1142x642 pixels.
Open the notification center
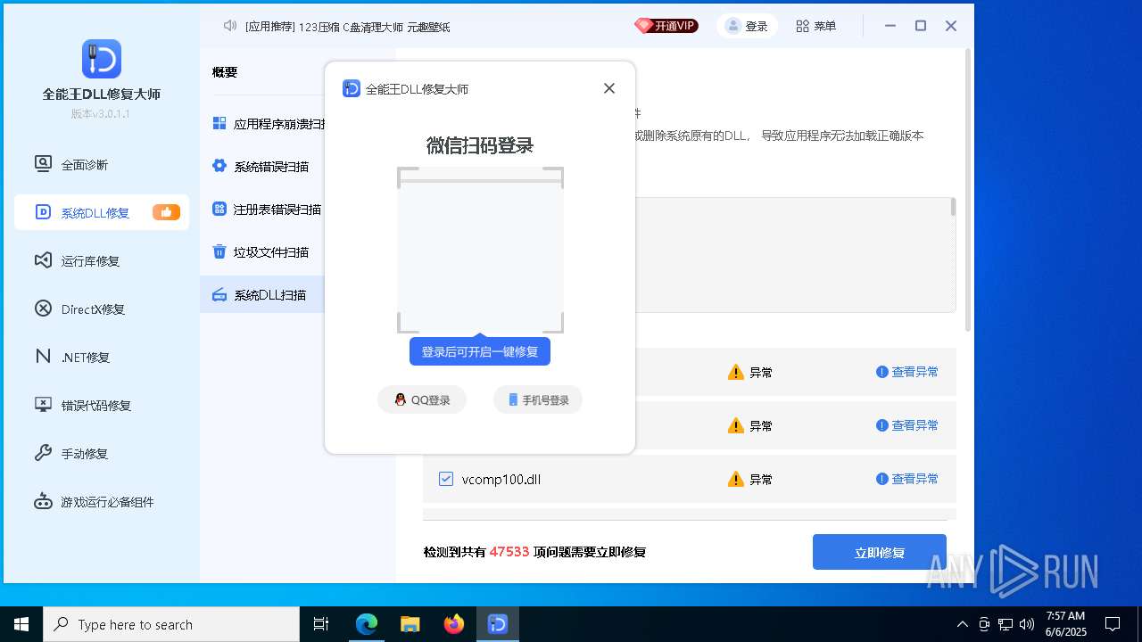1113,624
